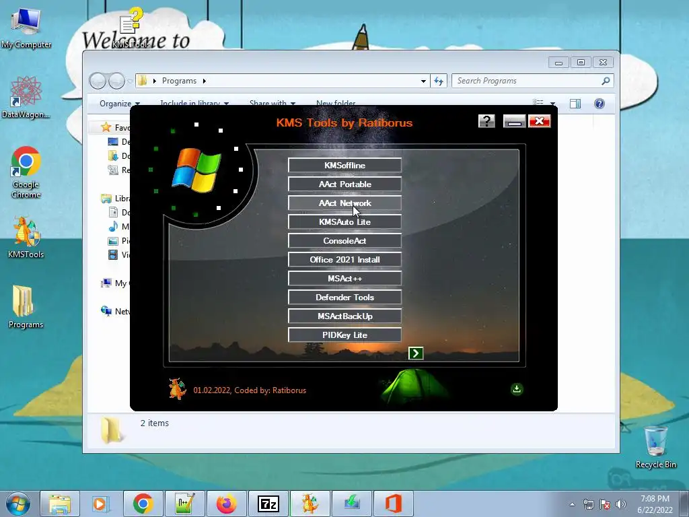The image size is (689, 517).
Task: Open the Windows Start menu
Action: coord(18,504)
